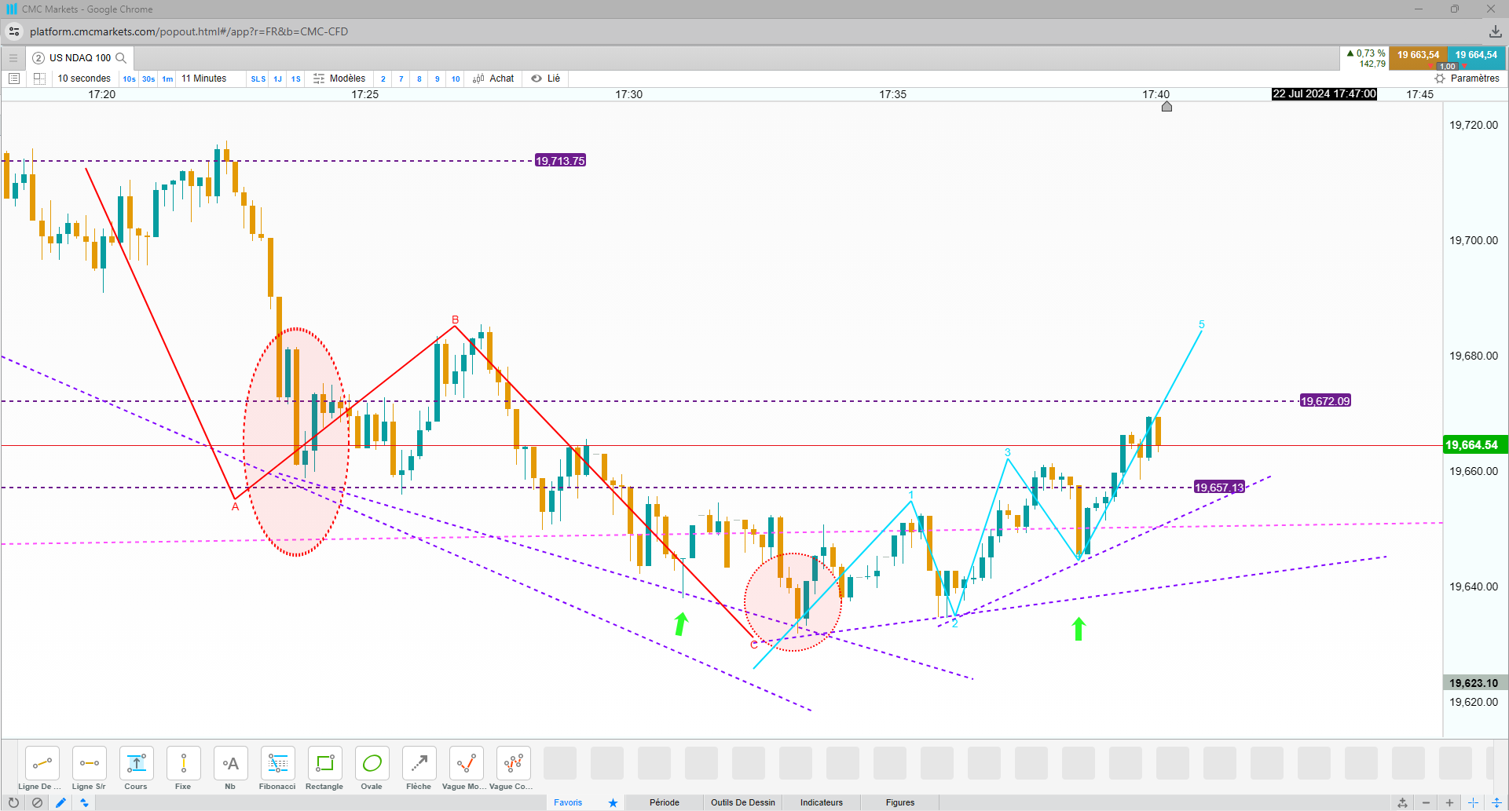Click the list view icon in toolbar
The height and width of the screenshot is (811, 1509).
click(x=14, y=79)
